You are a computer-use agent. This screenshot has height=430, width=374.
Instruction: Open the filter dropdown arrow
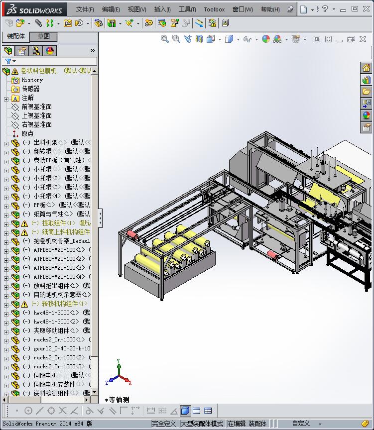coord(14,61)
